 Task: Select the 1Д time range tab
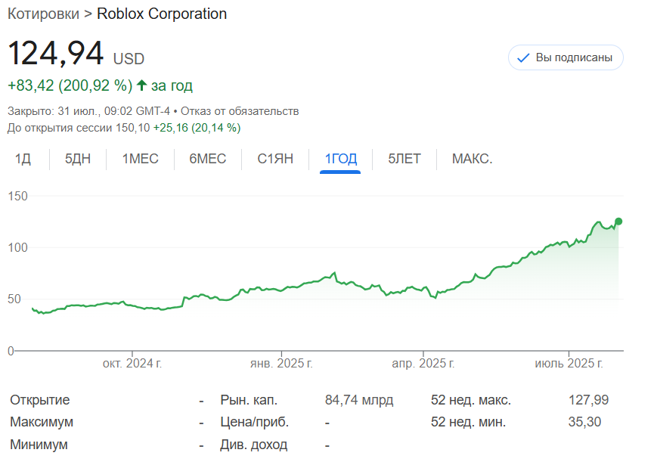coord(23,159)
